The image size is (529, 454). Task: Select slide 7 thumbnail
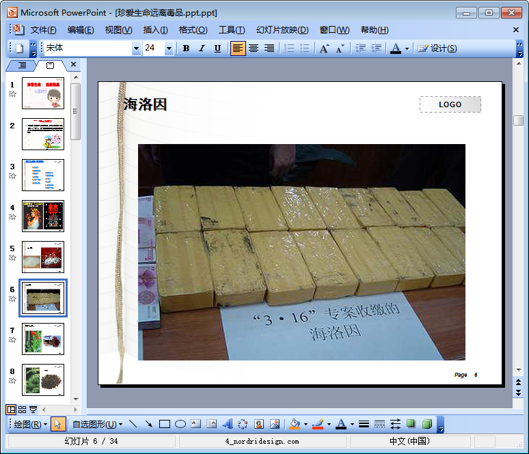click(x=43, y=339)
